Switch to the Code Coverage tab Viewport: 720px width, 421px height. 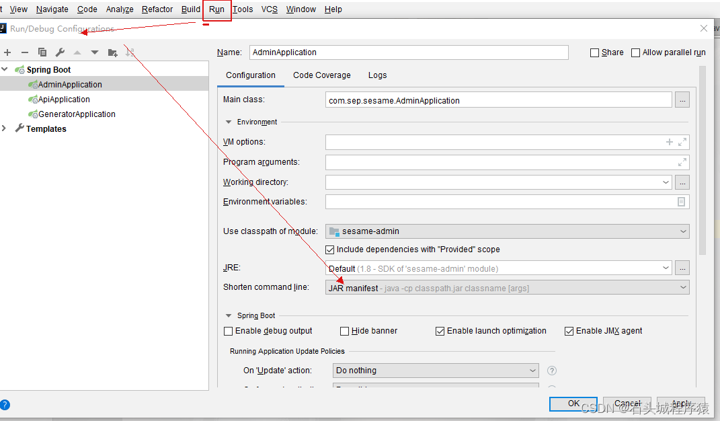point(321,75)
